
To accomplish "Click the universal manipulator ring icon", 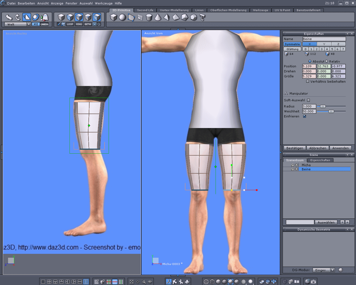I will click(x=36, y=17).
